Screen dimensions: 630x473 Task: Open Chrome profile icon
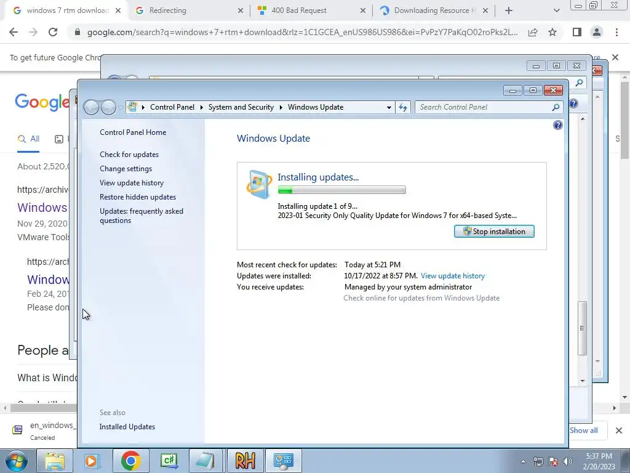597,32
